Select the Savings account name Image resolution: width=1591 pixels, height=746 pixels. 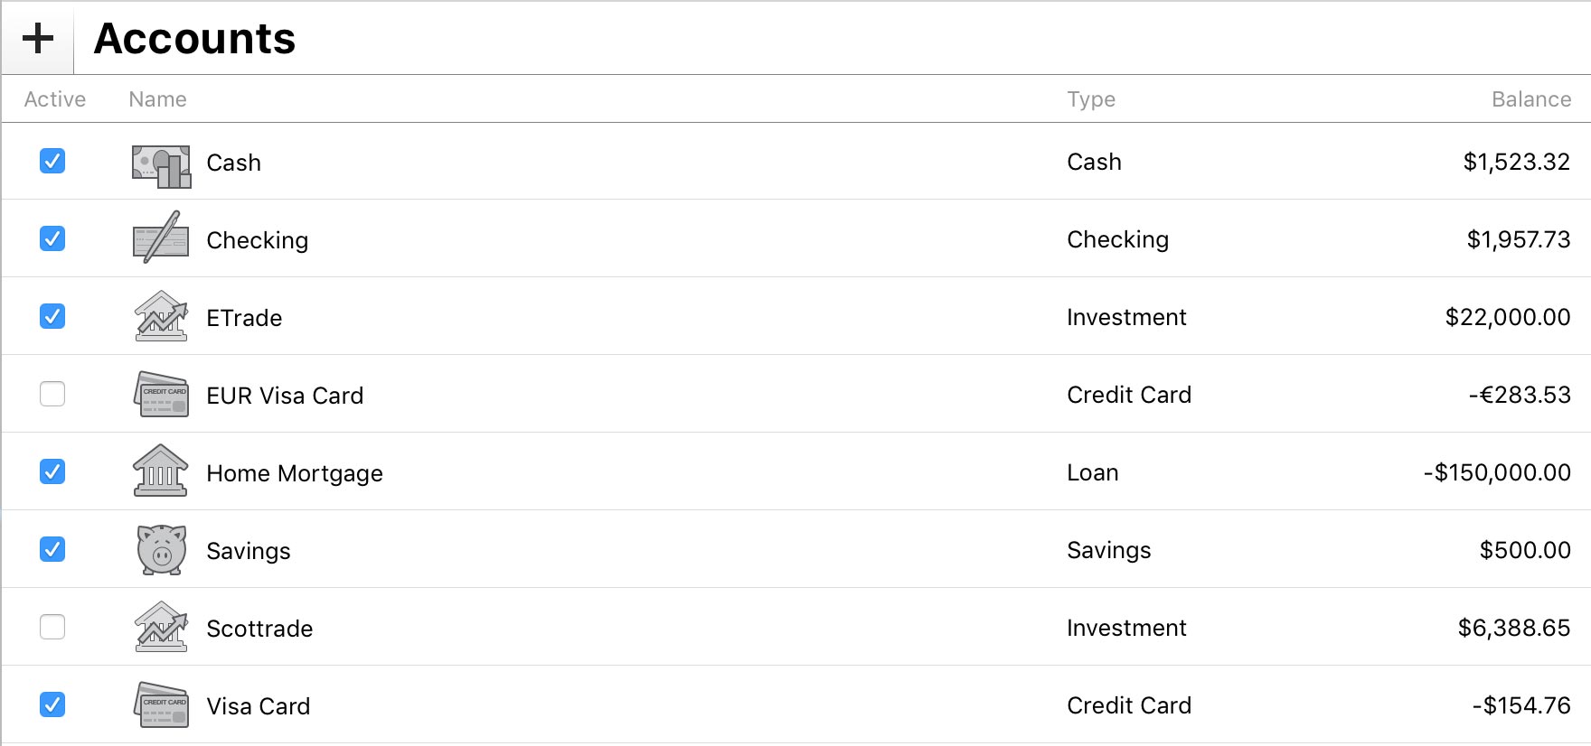pos(249,551)
